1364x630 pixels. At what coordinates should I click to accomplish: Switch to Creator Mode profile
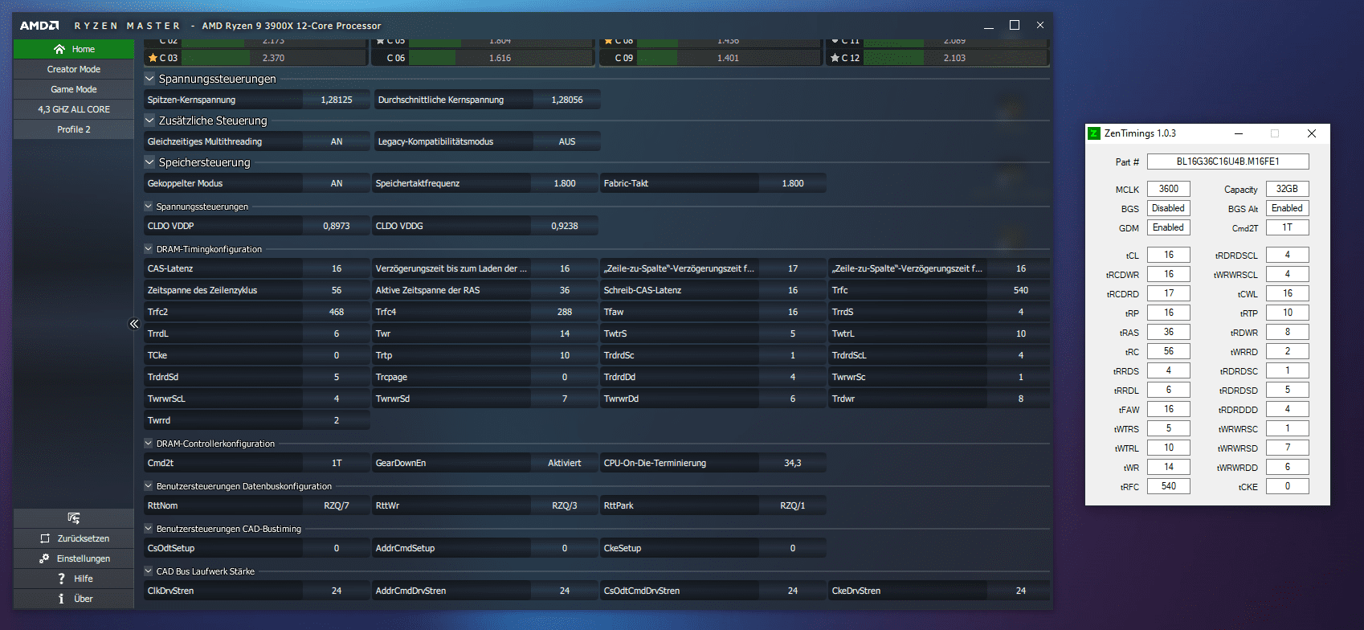[x=74, y=69]
